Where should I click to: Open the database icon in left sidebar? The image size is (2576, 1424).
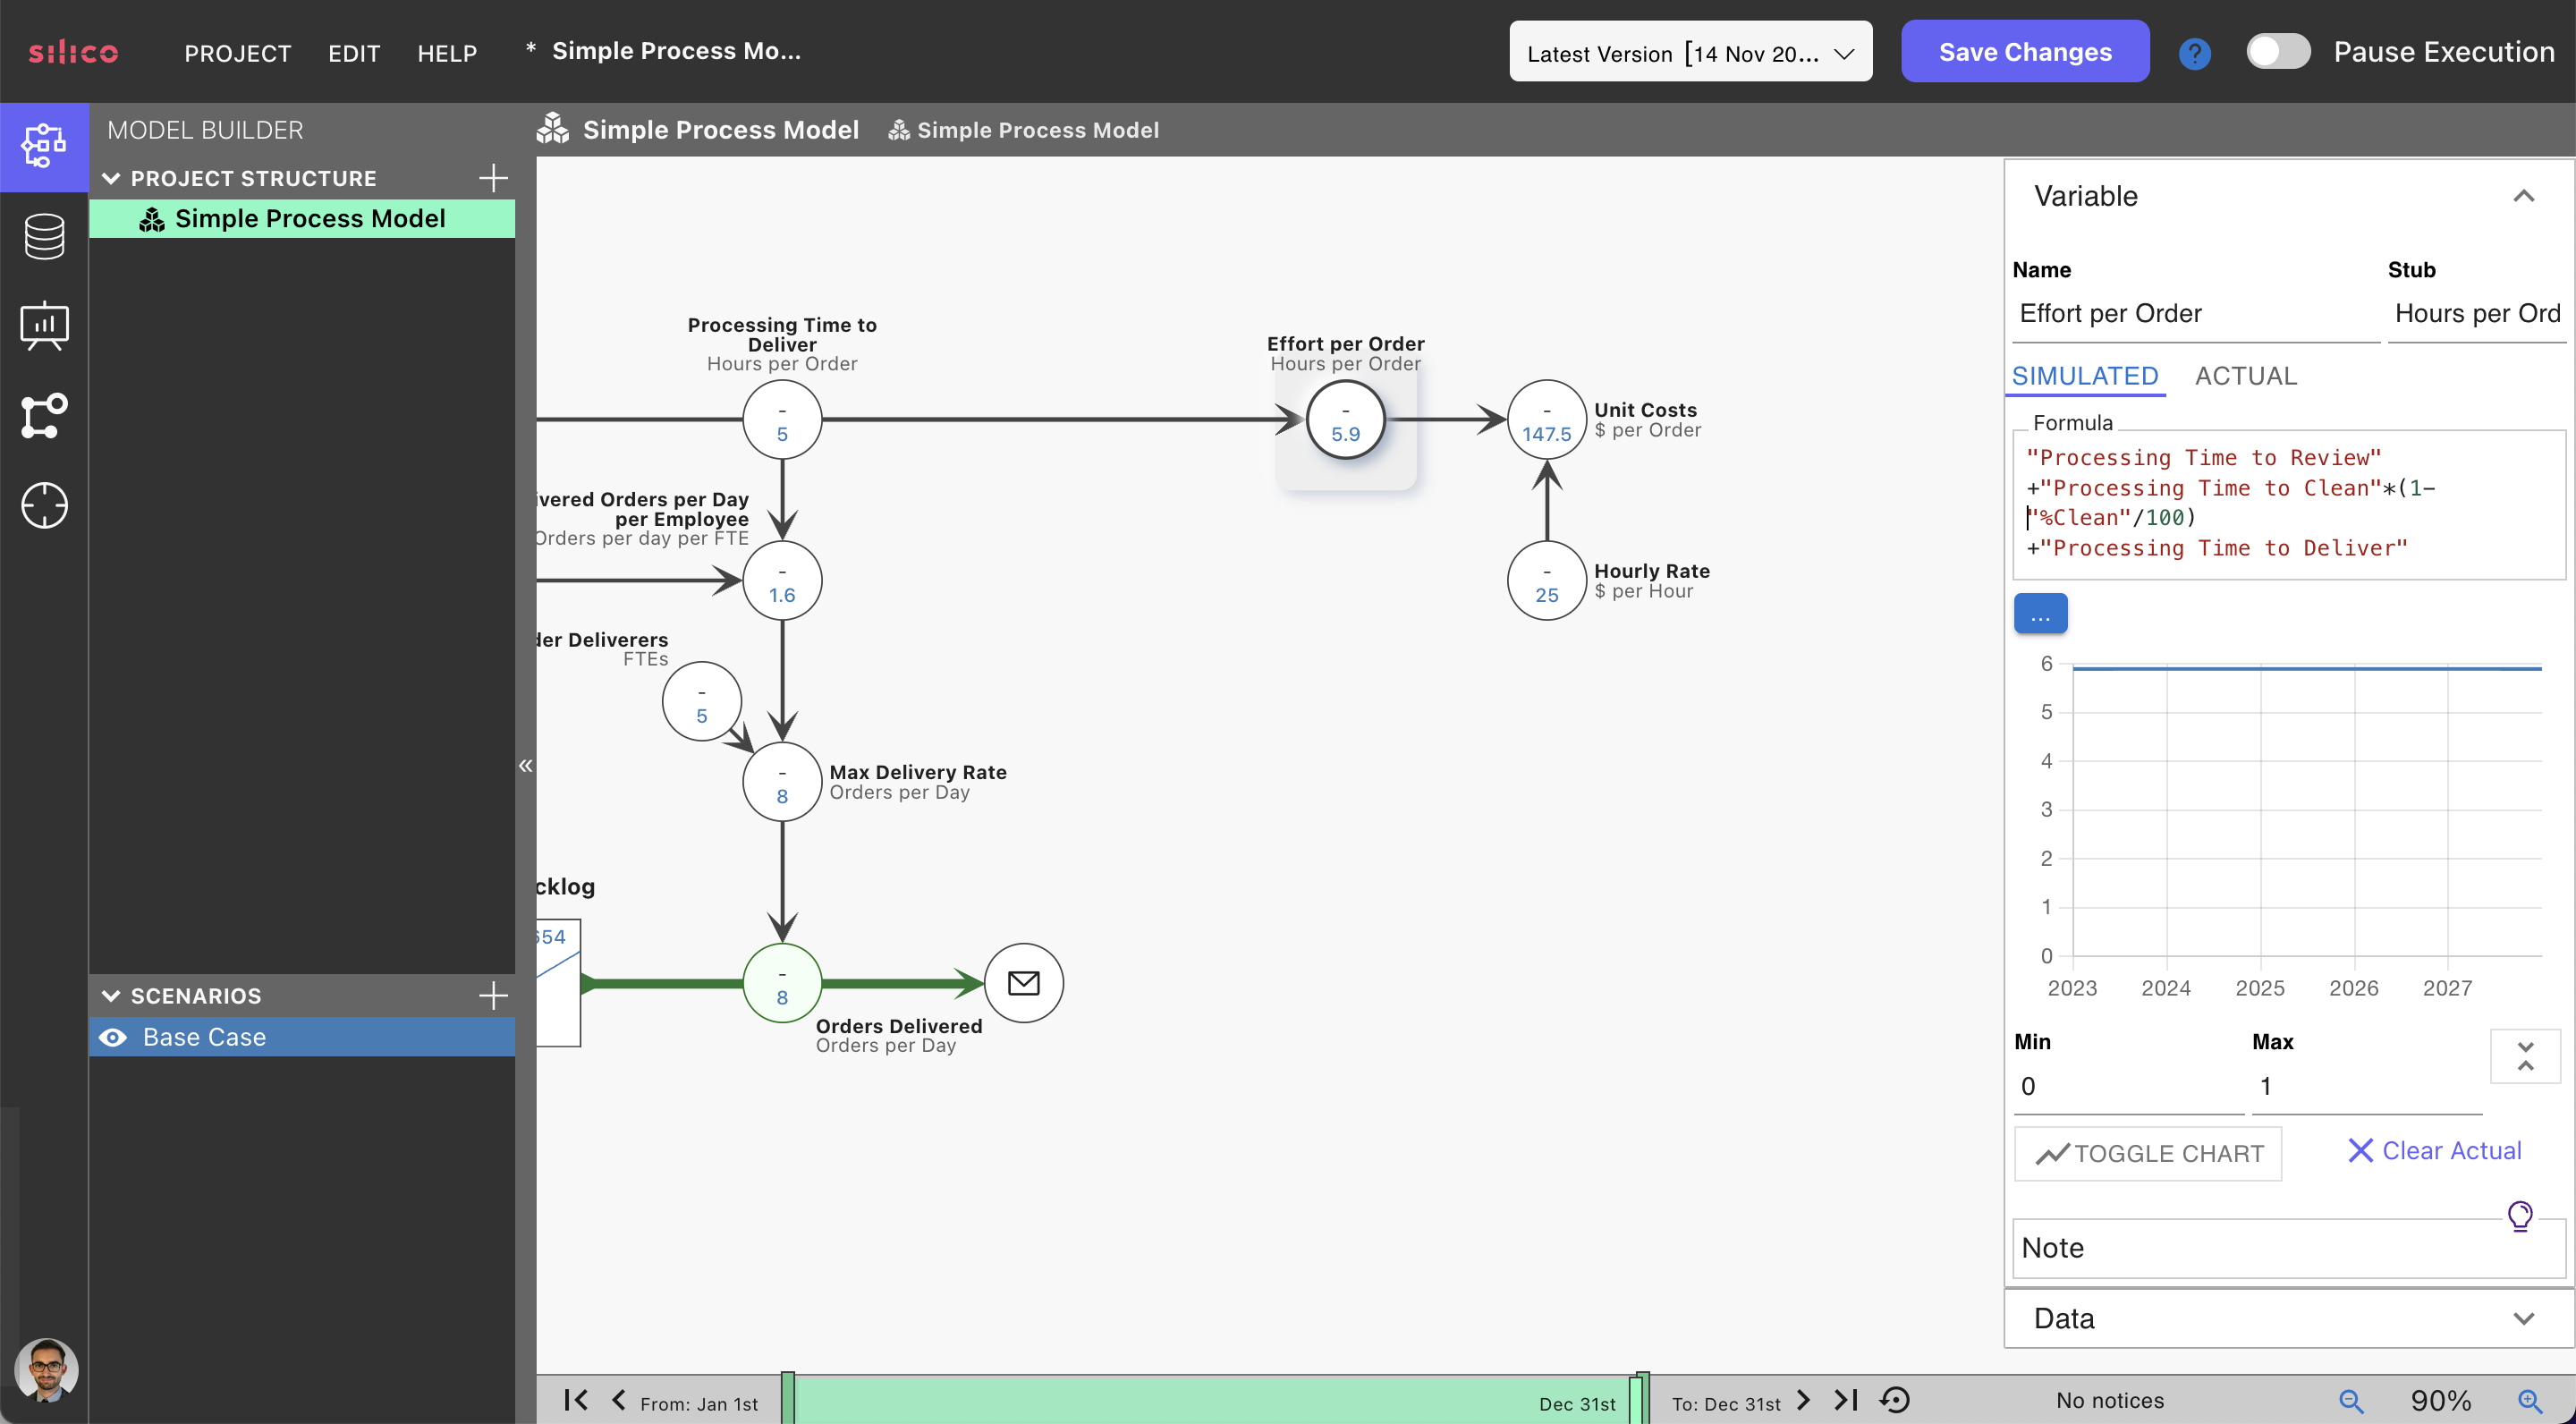(44, 236)
